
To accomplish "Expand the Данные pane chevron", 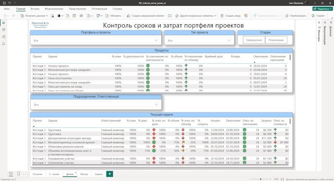I will click(331, 23).
